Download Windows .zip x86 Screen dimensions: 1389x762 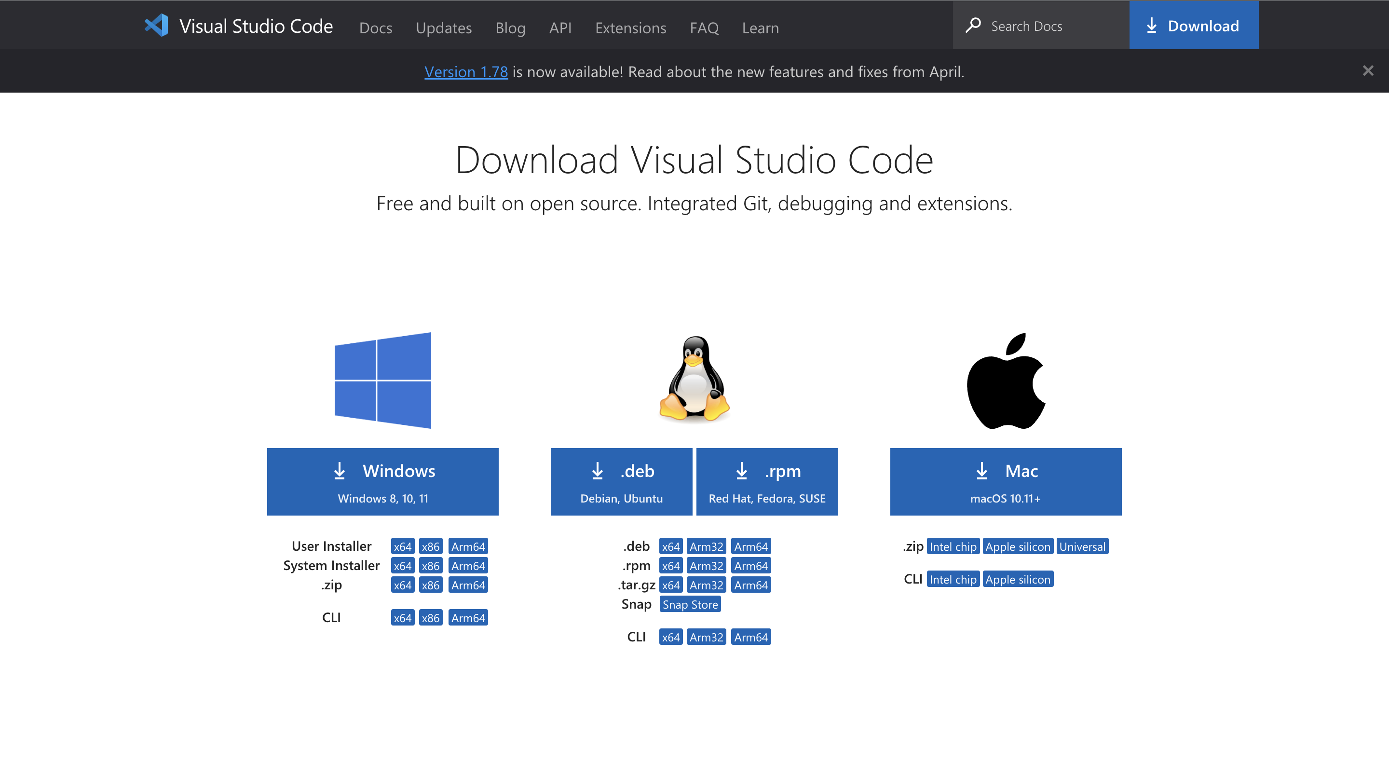click(x=431, y=585)
